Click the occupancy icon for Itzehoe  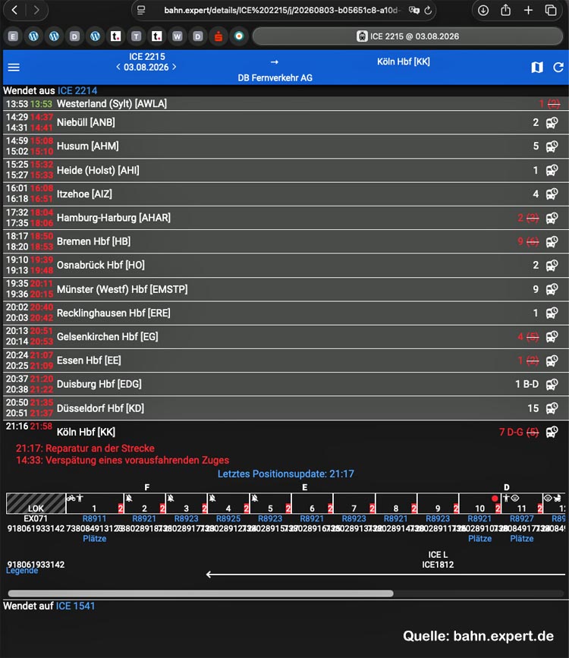(x=552, y=194)
